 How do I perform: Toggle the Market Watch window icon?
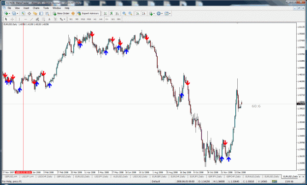[x=23, y=14]
